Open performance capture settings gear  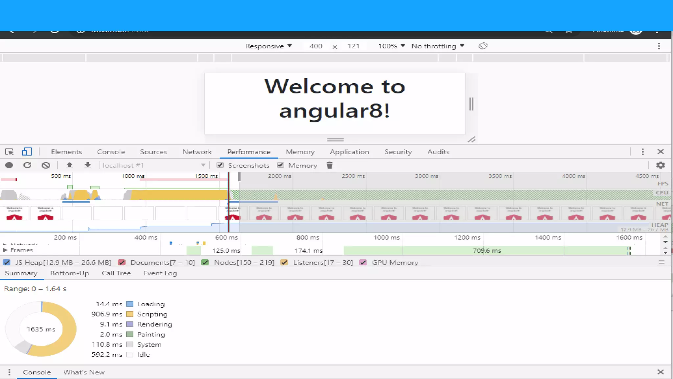(660, 165)
